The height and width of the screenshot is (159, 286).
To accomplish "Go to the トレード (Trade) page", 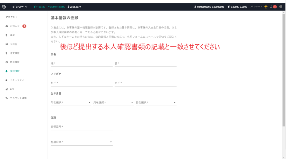I will coord(256,7).
